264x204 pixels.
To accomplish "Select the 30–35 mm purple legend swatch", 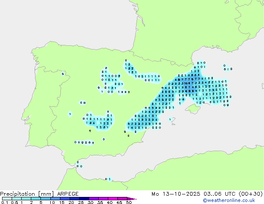I will (x=93, y=199).
